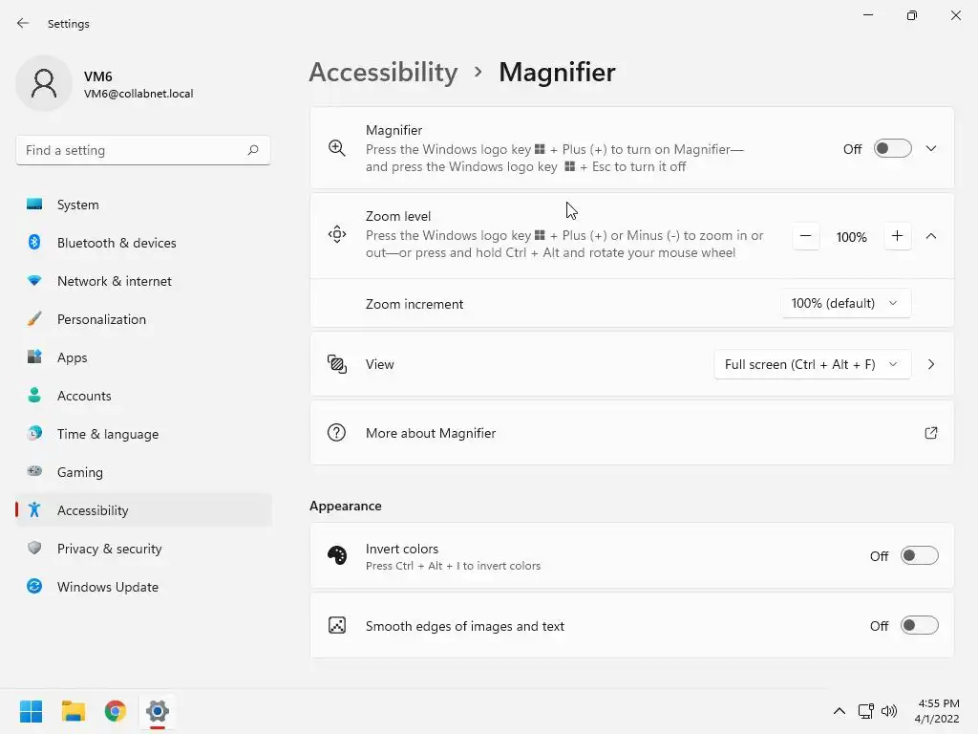Click the external link icon for More about Magnifier
The width and height of the screenshot is (978, 734).
(x=931, y=433)
